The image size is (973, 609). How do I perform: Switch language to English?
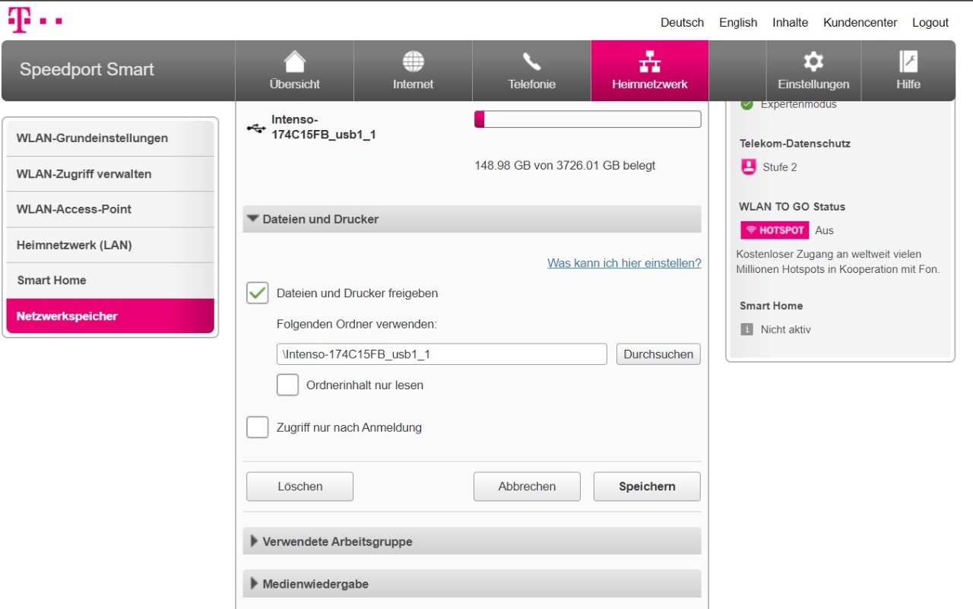738,23
